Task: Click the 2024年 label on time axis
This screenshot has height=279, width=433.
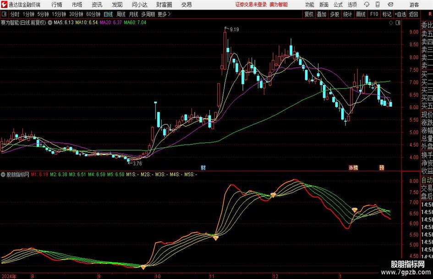Action: 9,276
